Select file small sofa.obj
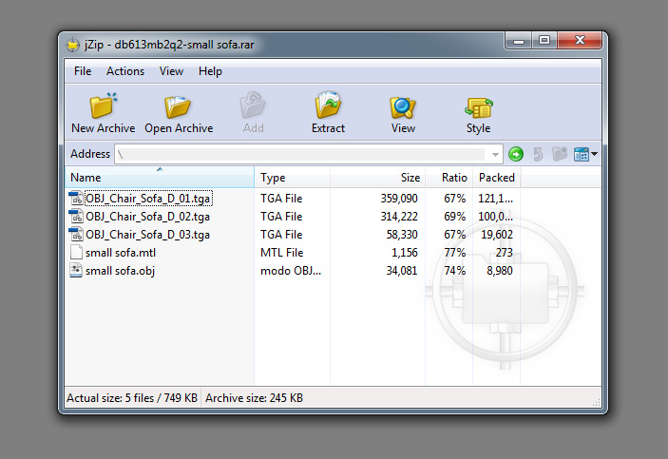Screen dimensions: 668x459 tap(120, 271)
